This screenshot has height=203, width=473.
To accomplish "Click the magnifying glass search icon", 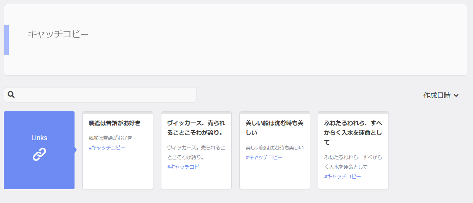I will pyautogui.click(x=11, y=95).
